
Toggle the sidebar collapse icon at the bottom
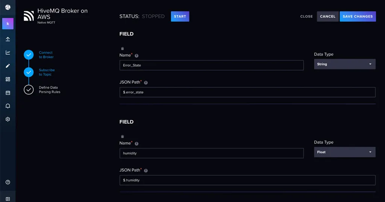[8, 199]
